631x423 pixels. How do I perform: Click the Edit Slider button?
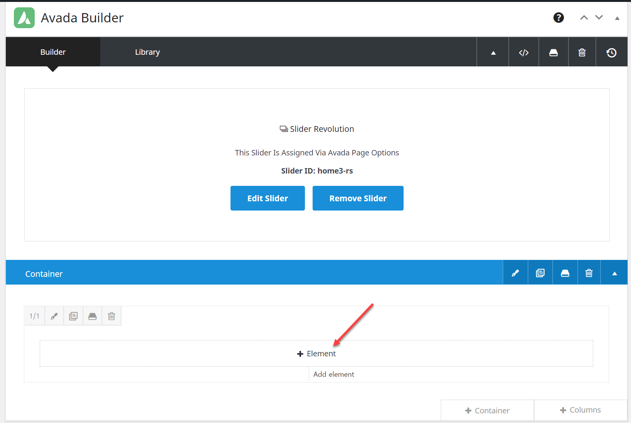[268, 198]
